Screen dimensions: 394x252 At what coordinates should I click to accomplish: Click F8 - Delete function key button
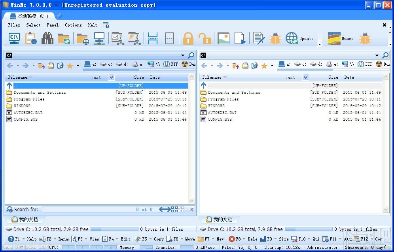click(x=243, y=239)
